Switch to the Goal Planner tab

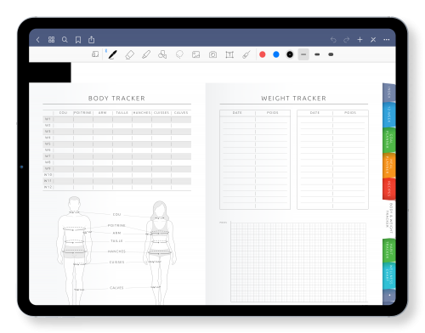tap(388, 140)
